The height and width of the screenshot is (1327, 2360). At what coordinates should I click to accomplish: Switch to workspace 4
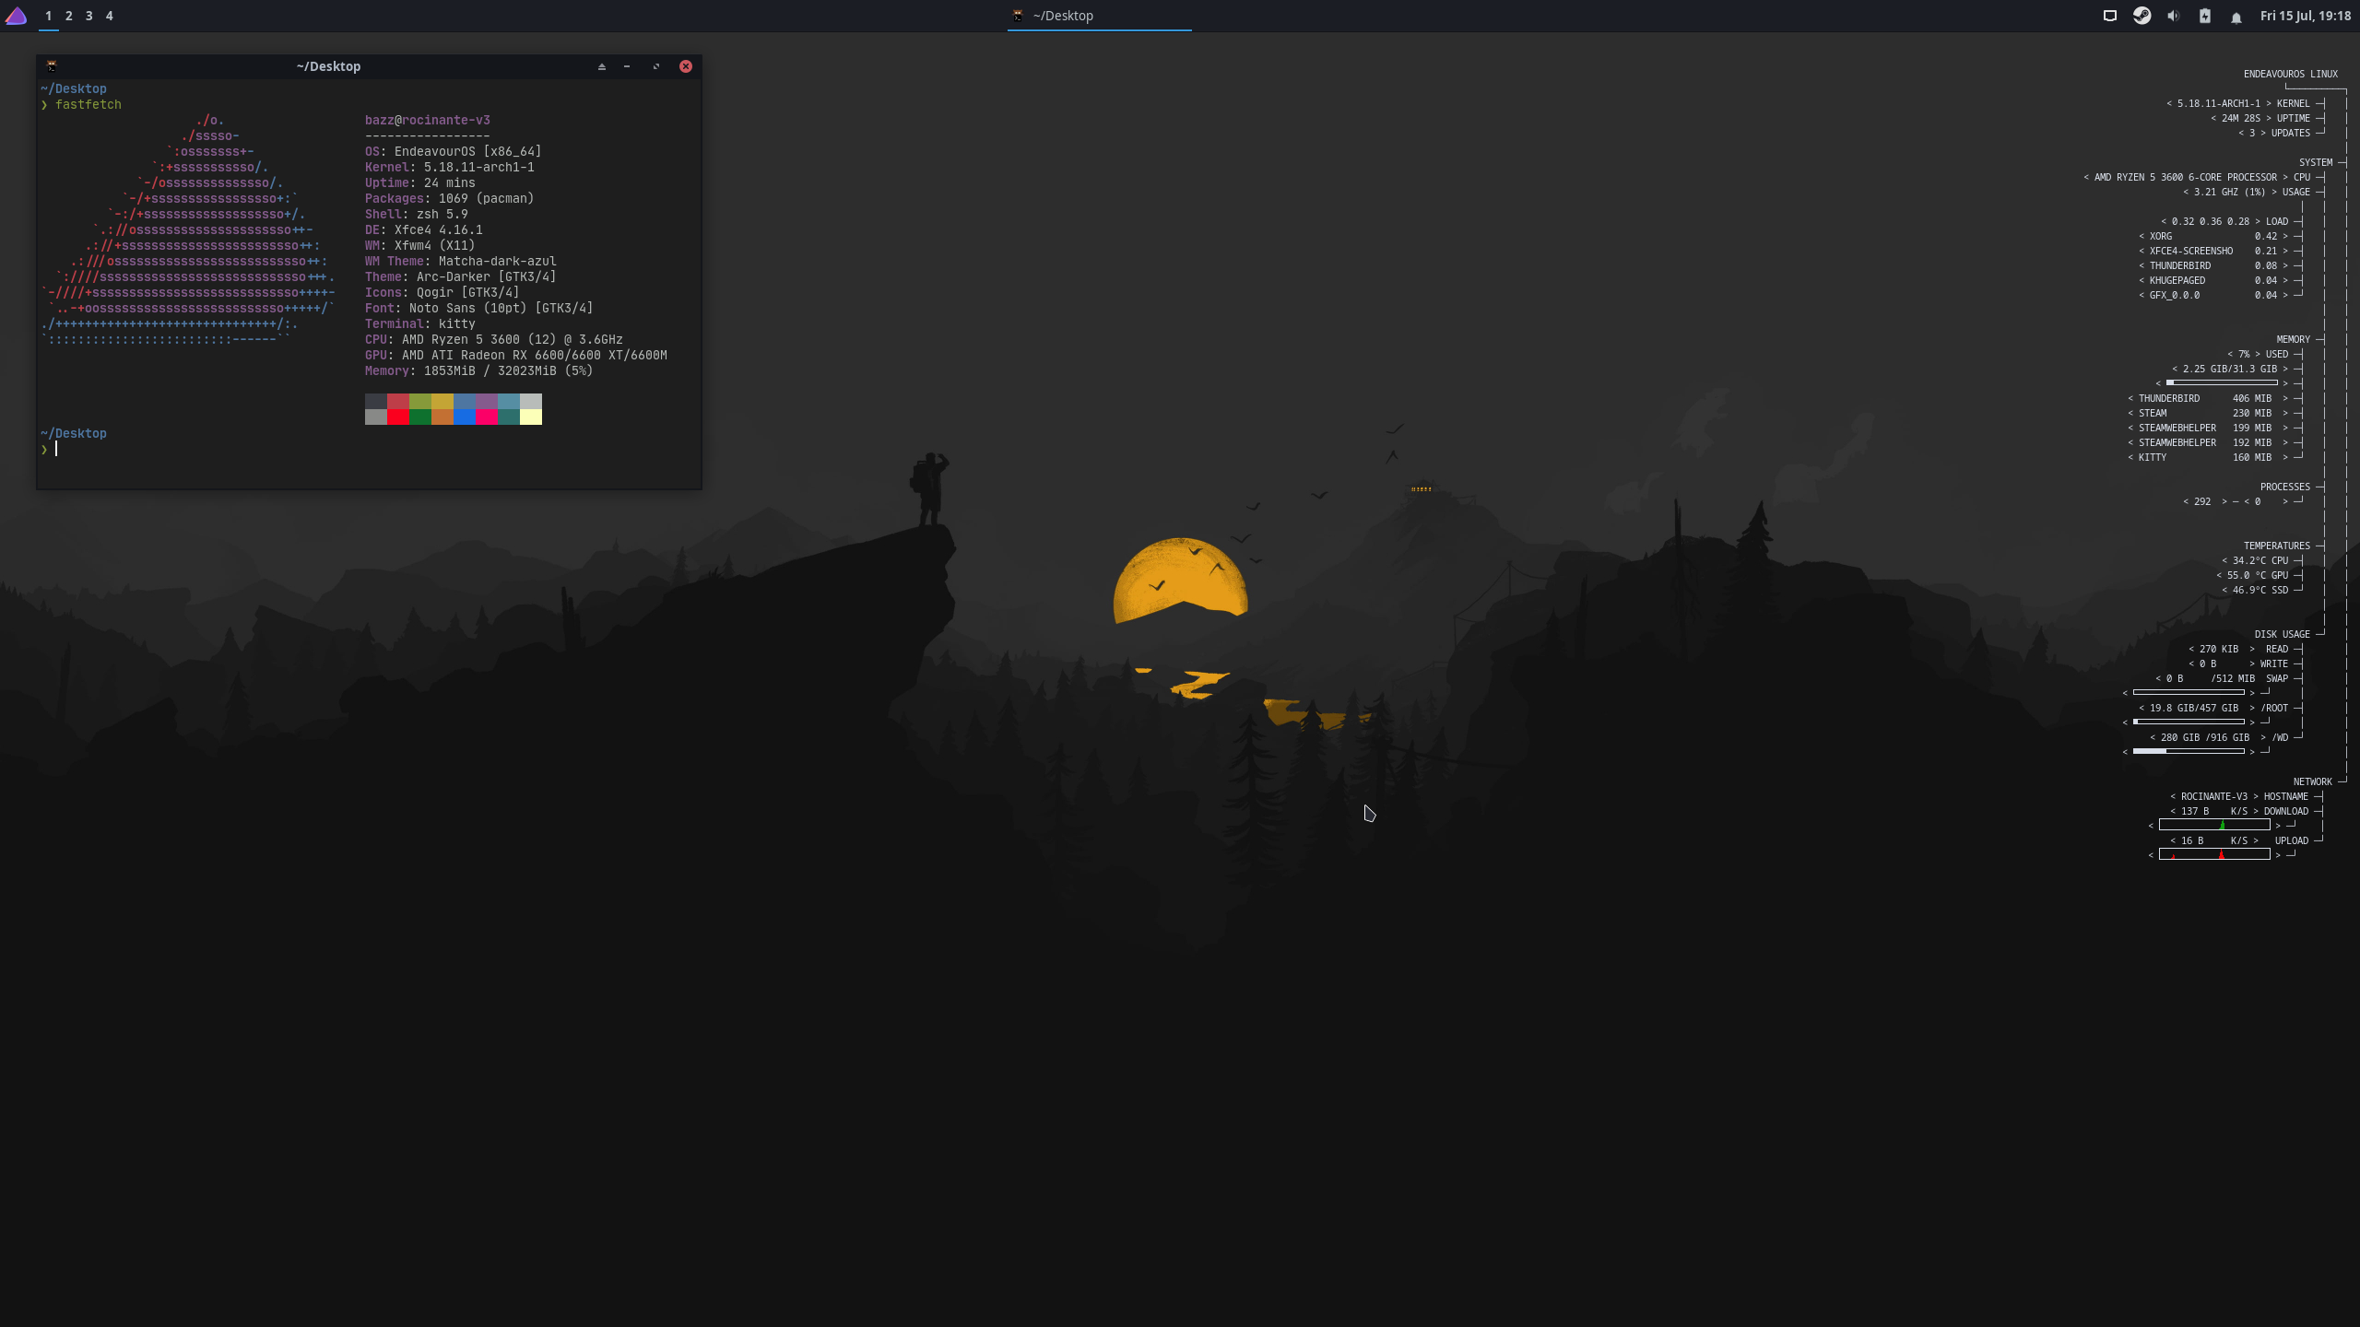[x=110, y=16]
